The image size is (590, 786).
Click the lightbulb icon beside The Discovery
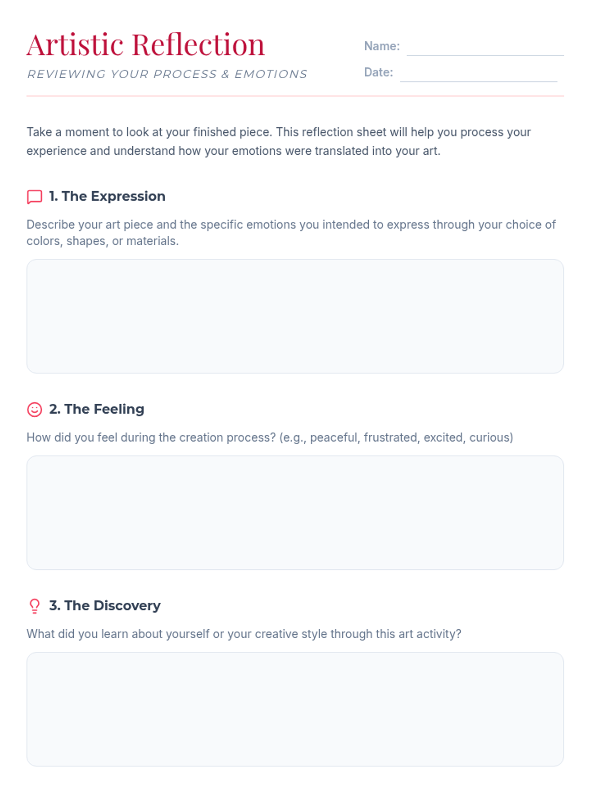(34, 606)
